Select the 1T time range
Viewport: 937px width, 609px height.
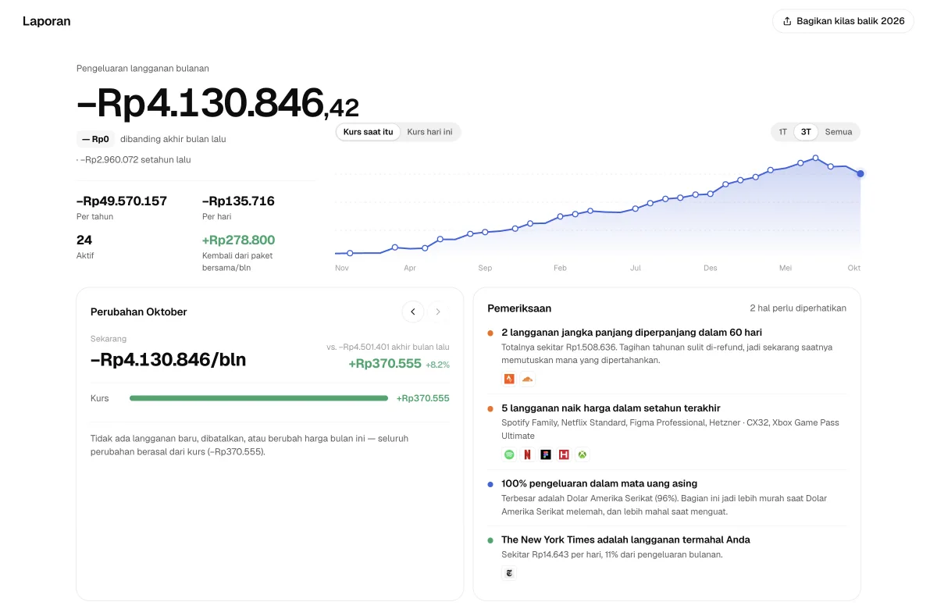[783, 132]
